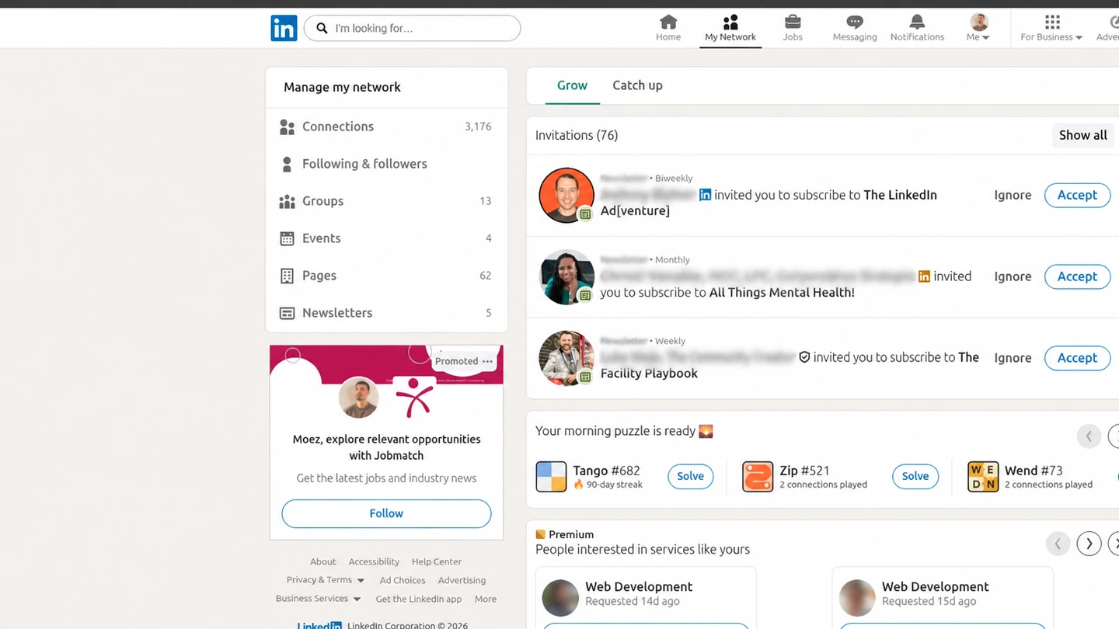Click Invitations (76) heading

577,135
